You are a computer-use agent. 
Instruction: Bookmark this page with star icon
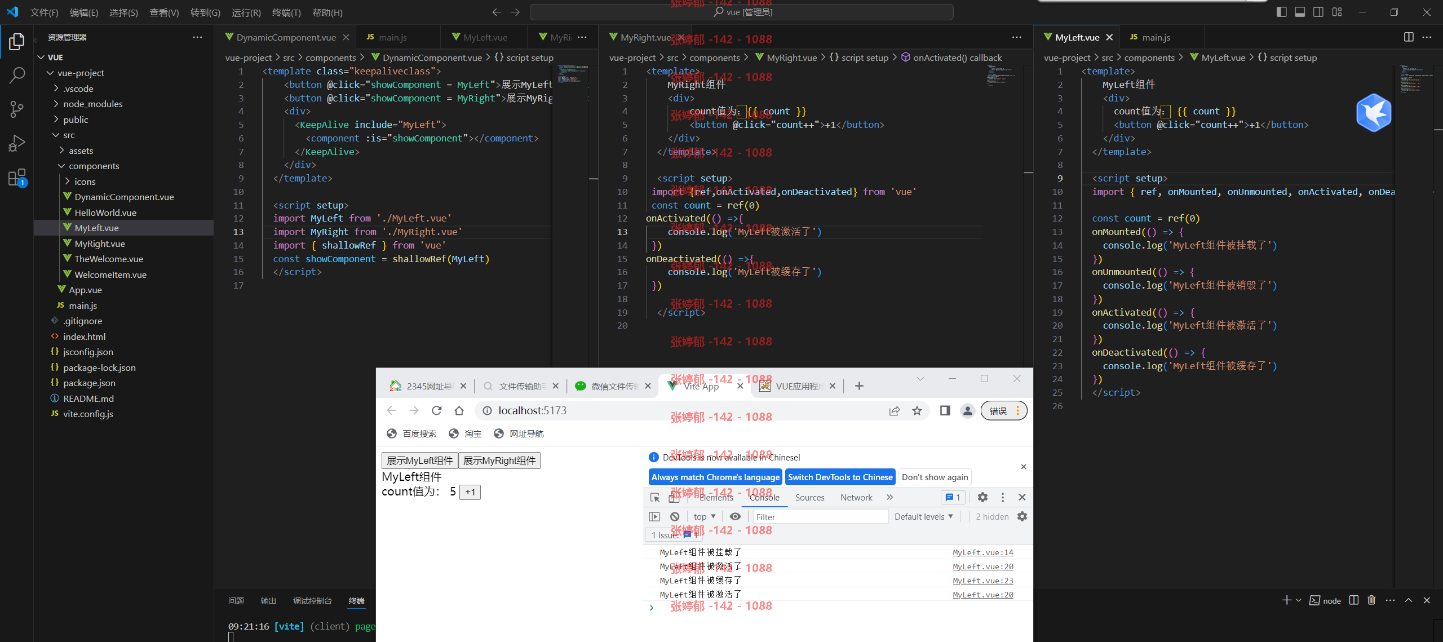[x=917, y=410]
